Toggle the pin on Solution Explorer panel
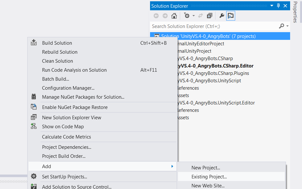 click(278, 5)
